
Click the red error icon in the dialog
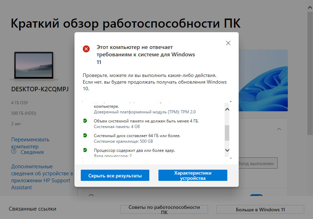coord(86,49)
